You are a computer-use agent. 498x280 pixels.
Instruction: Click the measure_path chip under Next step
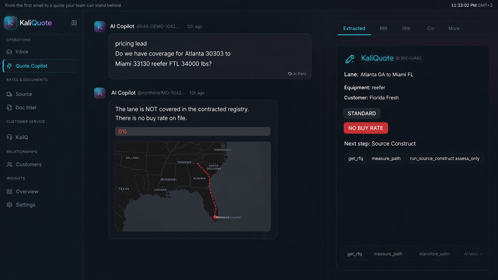point(386,158)
